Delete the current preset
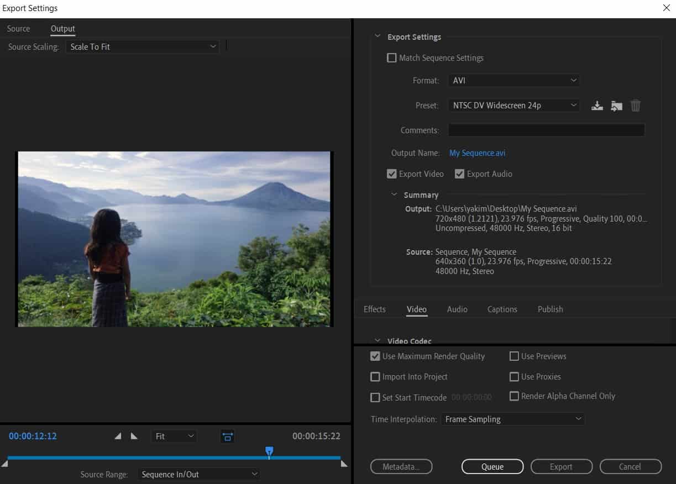 tap(635, 106)
